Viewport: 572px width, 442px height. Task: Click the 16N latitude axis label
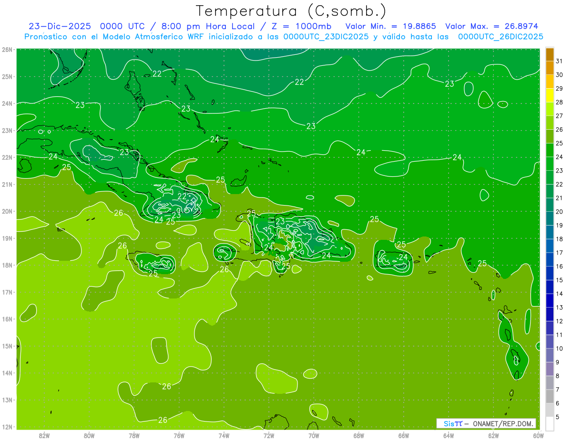7,319
